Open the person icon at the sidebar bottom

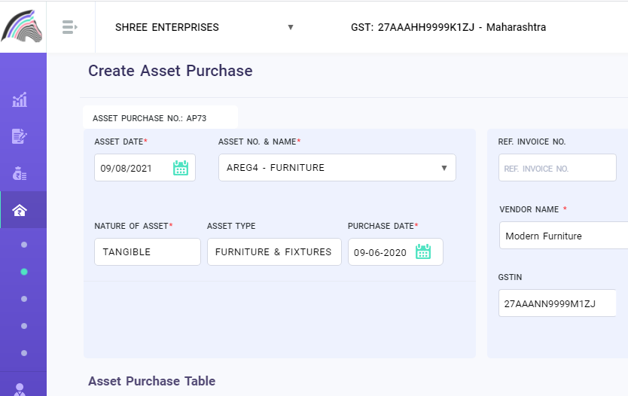(x=20, y=389)
